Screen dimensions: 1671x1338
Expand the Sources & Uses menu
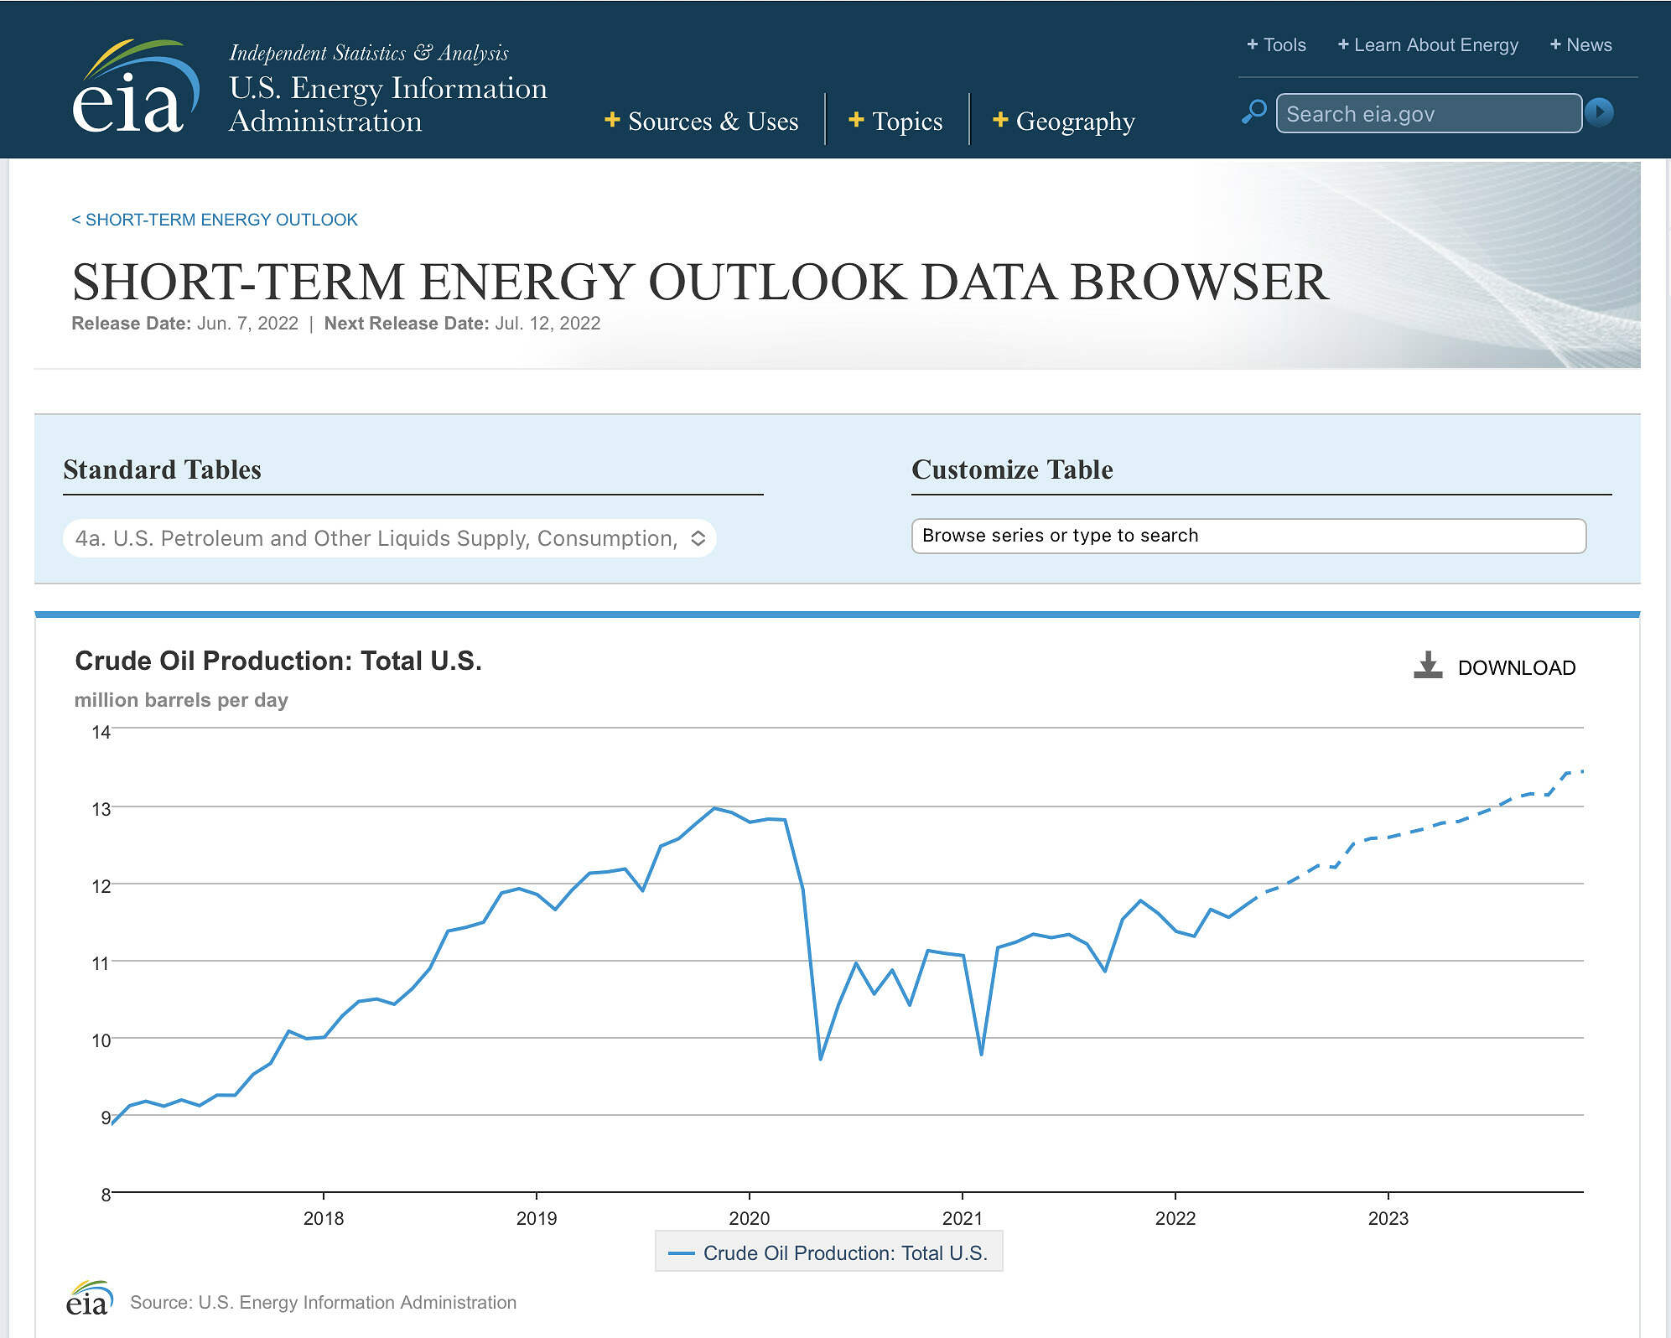(x=712, y=122)
